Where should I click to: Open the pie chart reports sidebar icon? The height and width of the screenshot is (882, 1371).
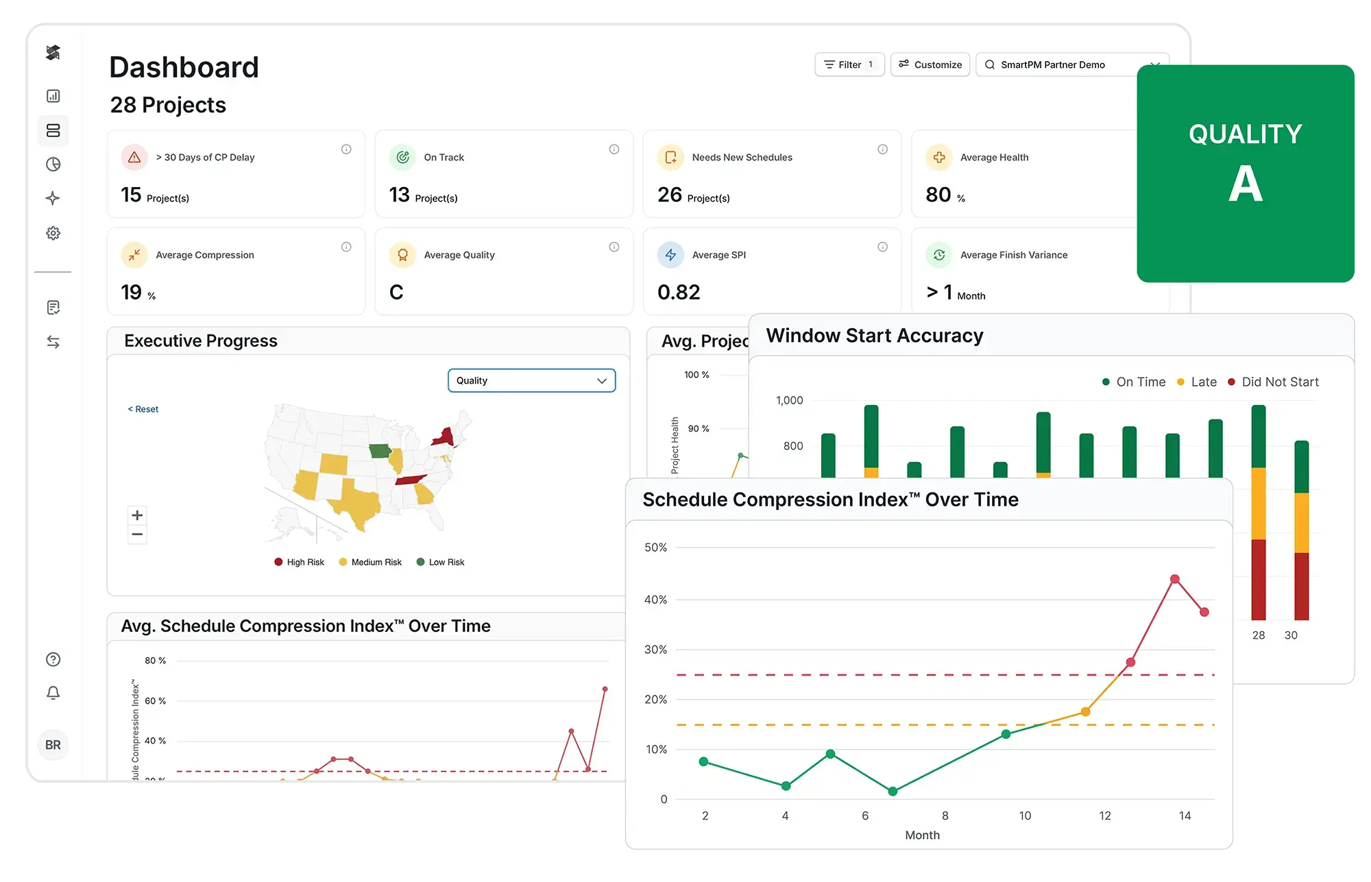click(x=53, y=164)
